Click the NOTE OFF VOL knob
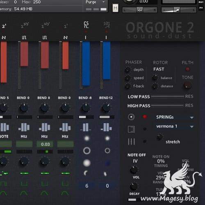205x205 pixels. [x=134, y=170]
